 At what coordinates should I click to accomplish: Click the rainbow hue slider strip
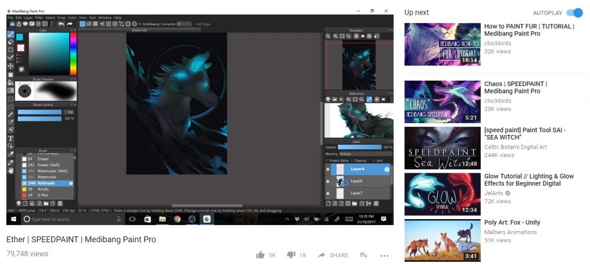click(x=73, y=54)
